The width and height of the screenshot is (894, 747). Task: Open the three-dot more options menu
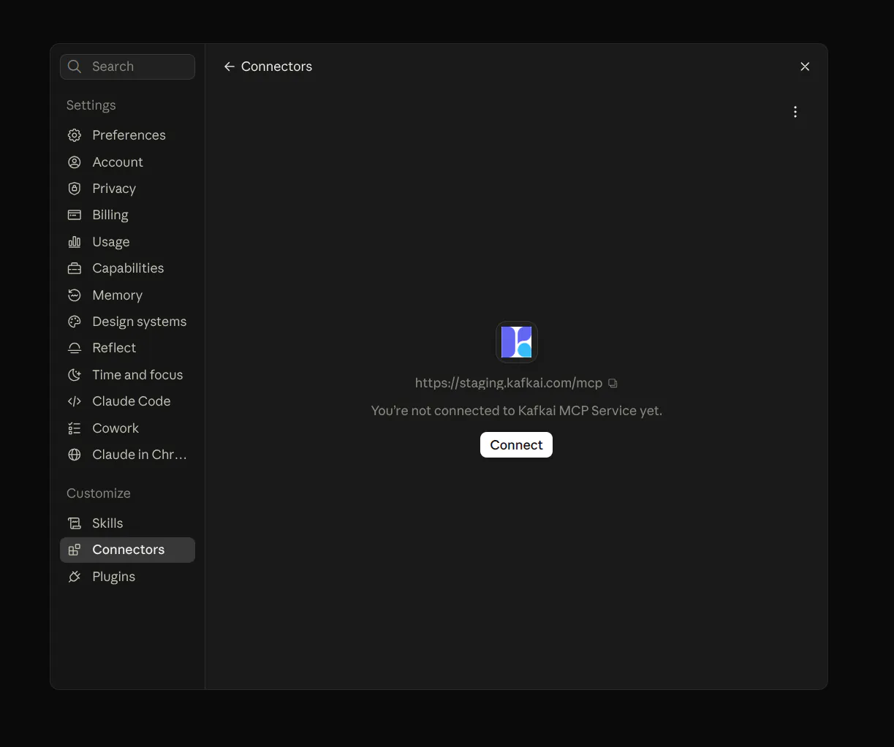coord(795,112)
